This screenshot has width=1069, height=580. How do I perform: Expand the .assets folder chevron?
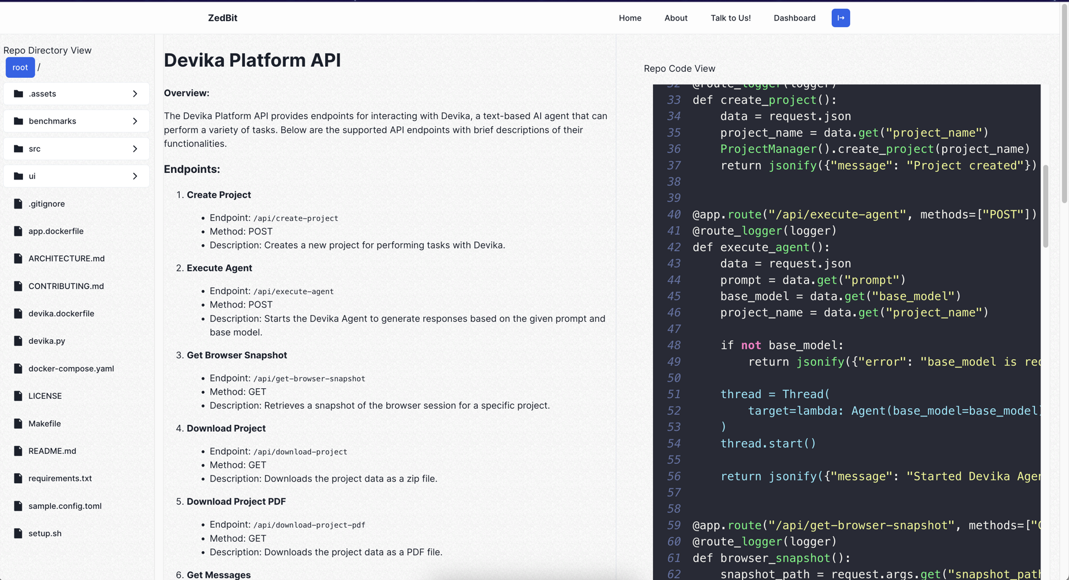tap(135, 94)
